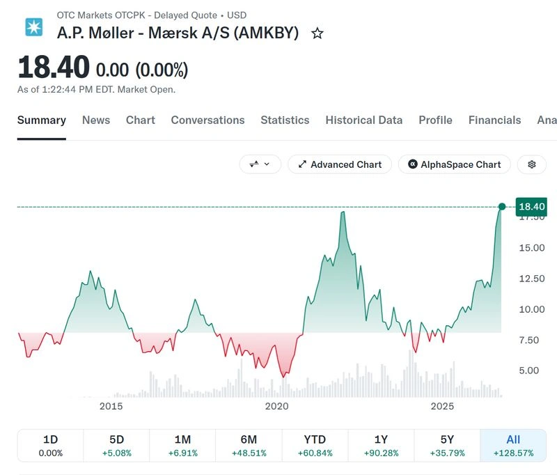Choose the 5Y time range
Screen dimensions: 557x475
point(447,446)
